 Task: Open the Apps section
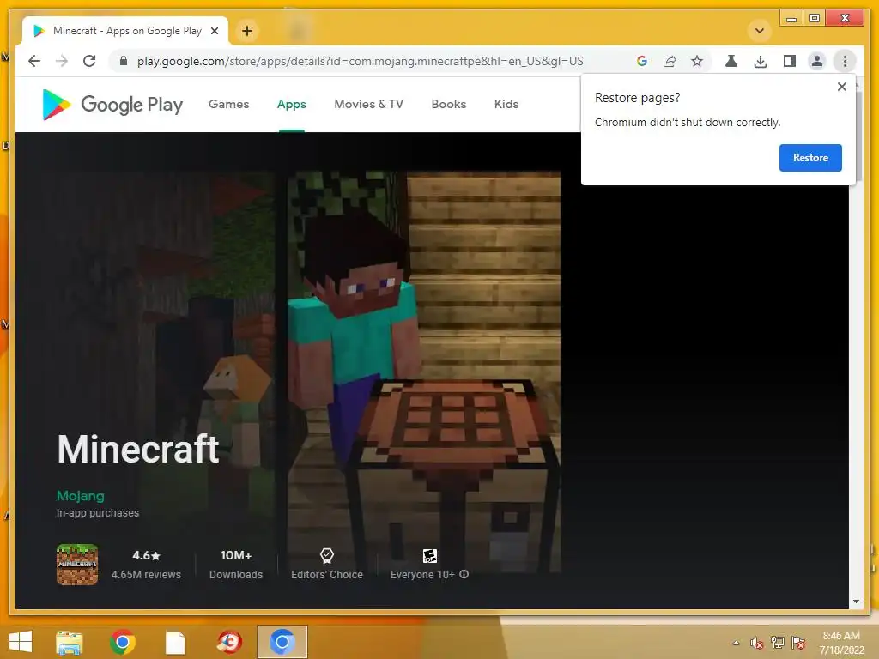[292, 104]
